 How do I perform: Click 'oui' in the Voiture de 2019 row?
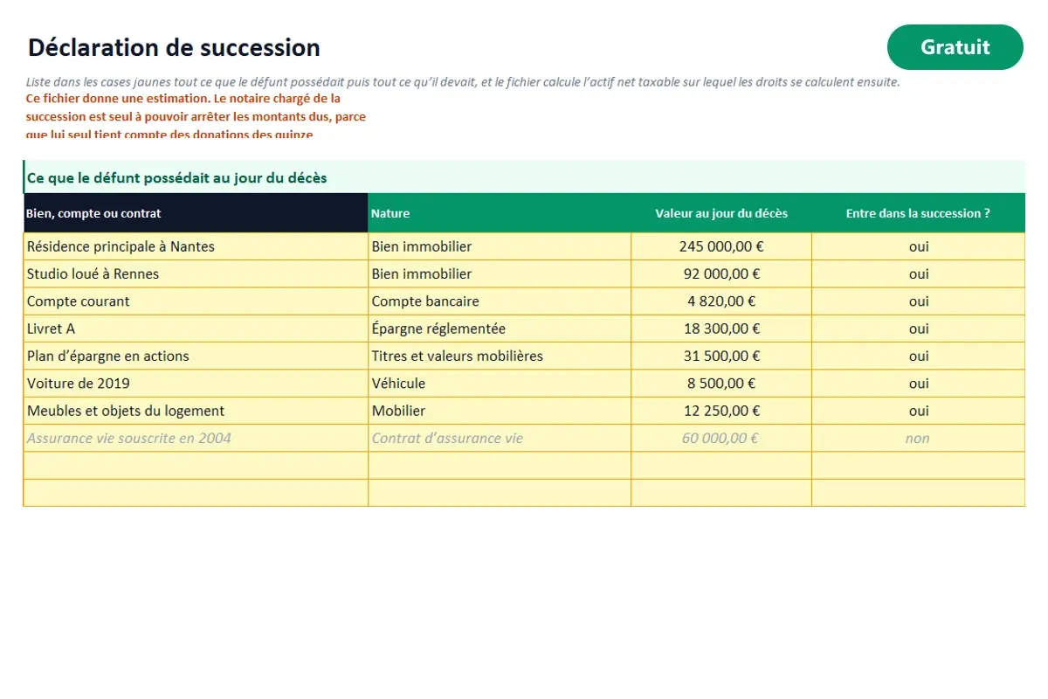click(918, 384)
